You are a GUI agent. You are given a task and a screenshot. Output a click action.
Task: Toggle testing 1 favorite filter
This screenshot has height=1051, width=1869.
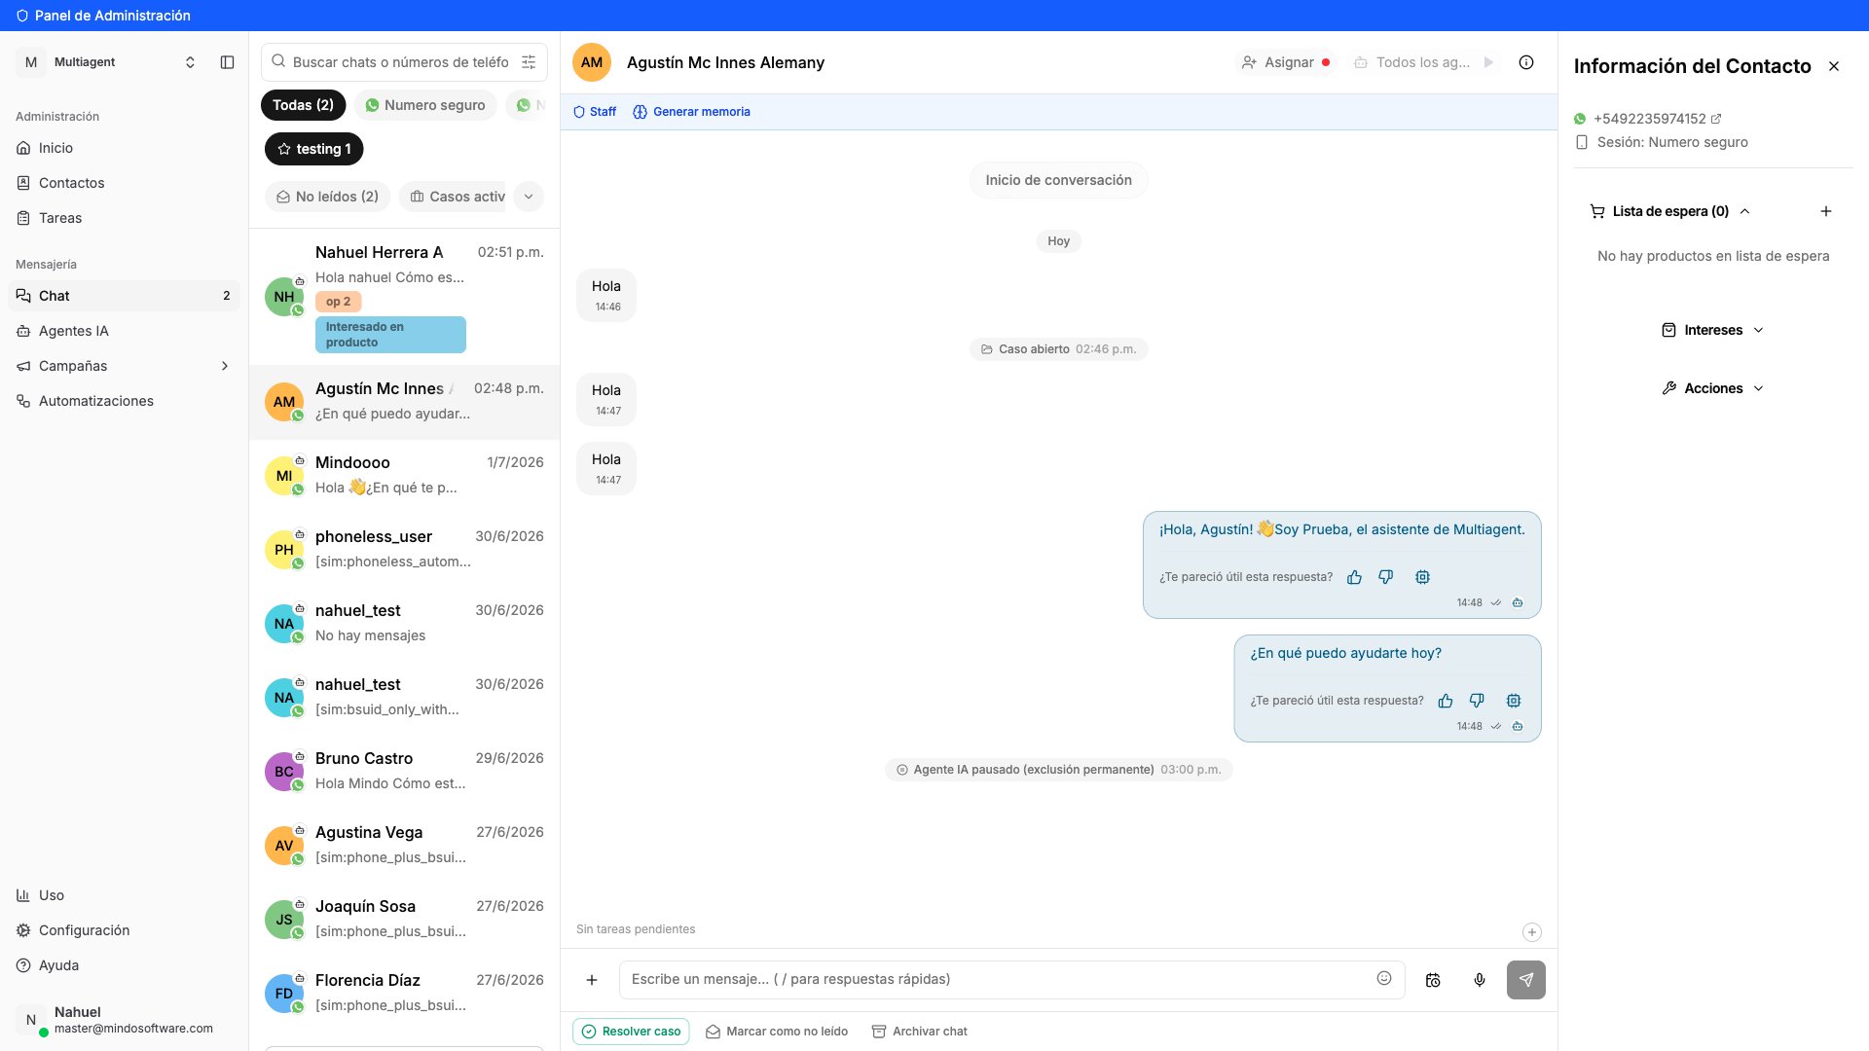coord(313,149)
